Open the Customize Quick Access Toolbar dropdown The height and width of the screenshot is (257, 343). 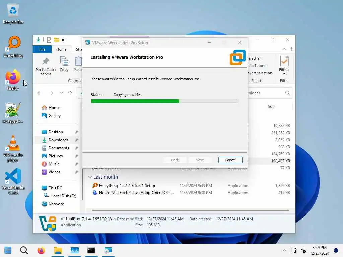pyautogui.click(x=63, y=40)
